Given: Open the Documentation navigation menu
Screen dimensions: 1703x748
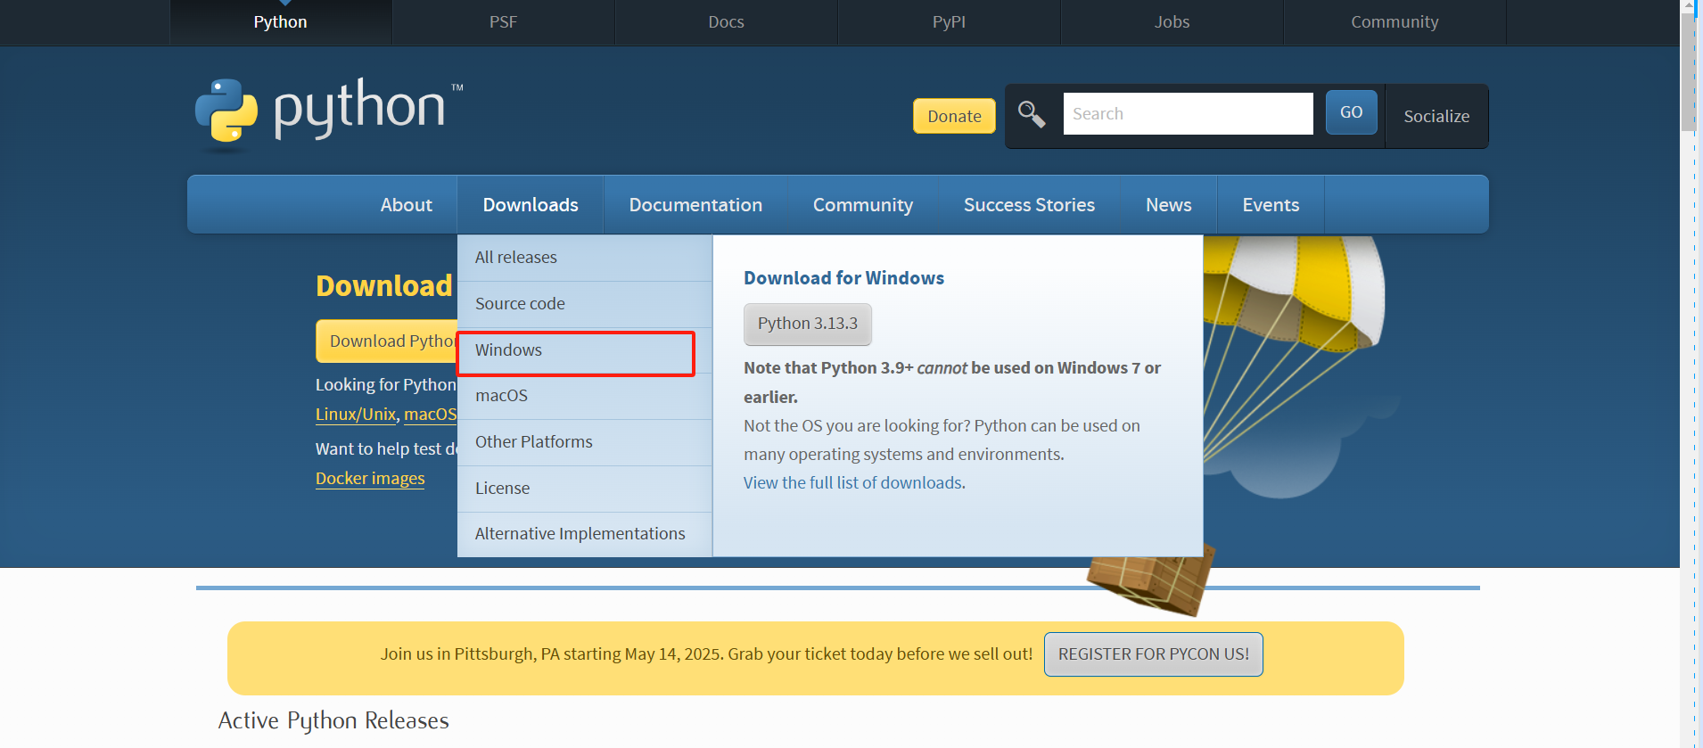Looking at the screenshot, I should click(x=695, y=205).
